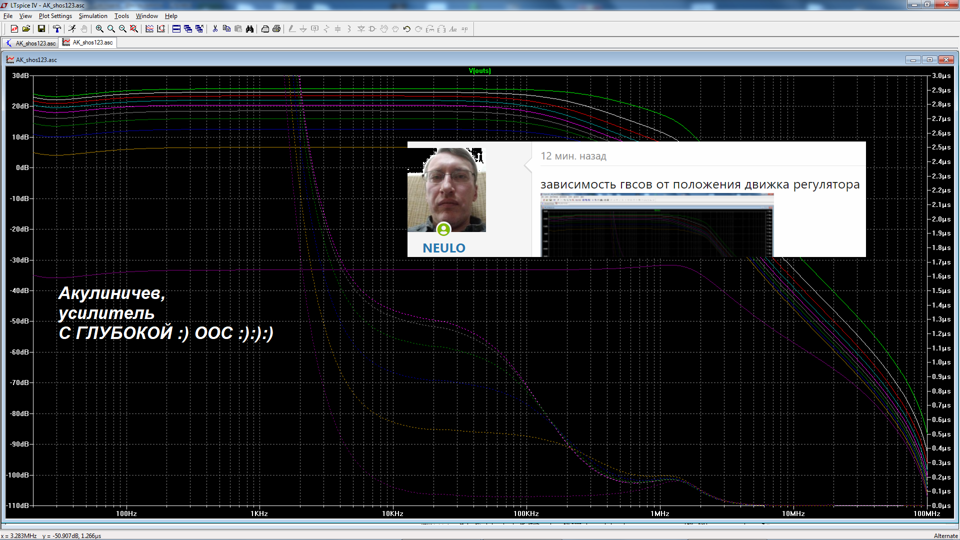960x540 pixels.
Task: Click the Paste clipboard icon
Action: point(238,29)
